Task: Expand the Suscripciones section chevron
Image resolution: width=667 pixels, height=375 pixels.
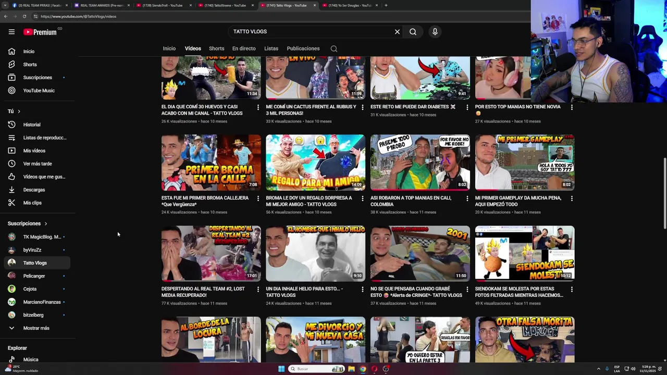Action: tap(45, 223)
